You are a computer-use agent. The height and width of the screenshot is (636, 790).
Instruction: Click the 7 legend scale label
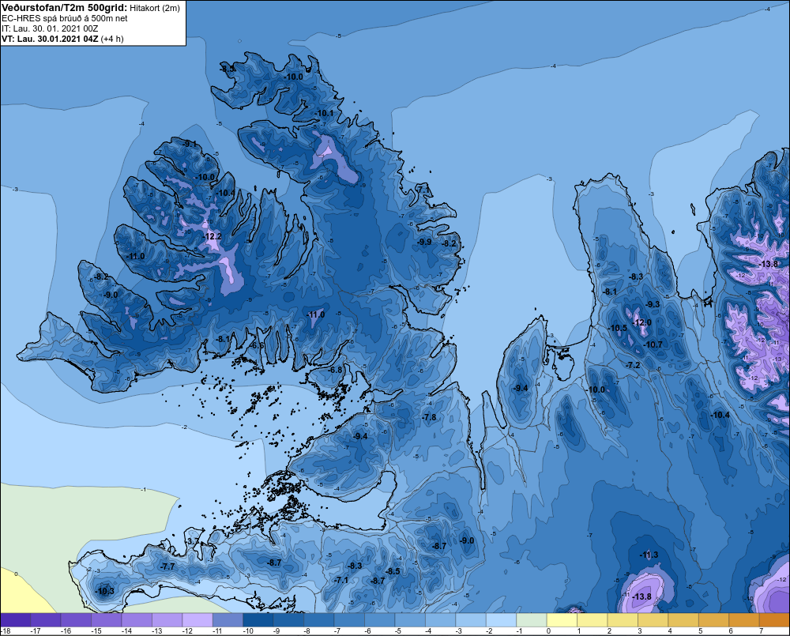click(761, 631)
